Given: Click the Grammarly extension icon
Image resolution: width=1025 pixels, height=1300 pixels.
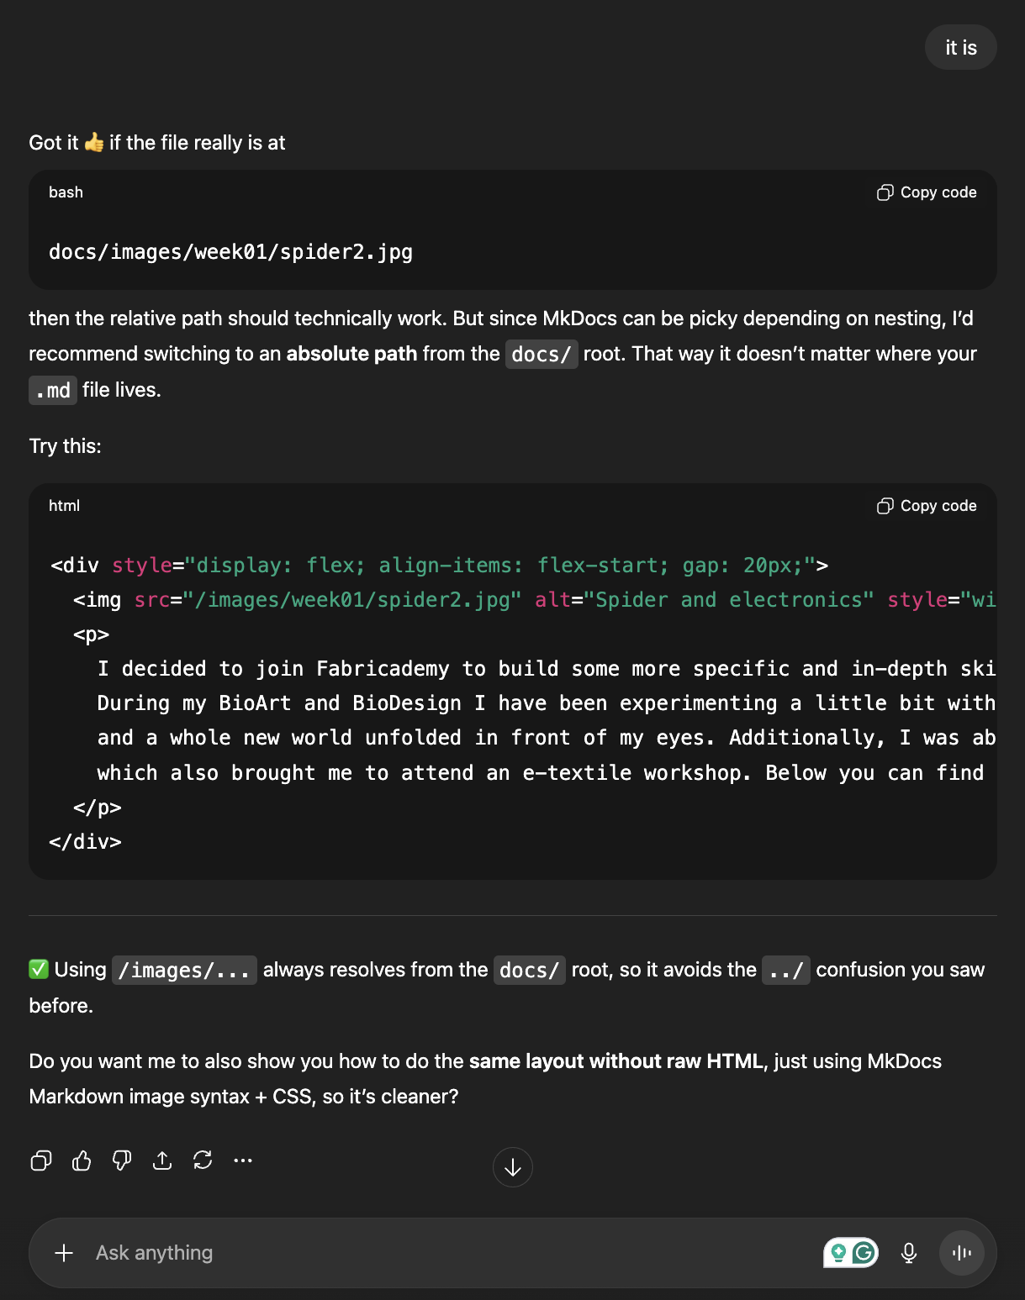Looking at the screenshot, I should [864, 1253].
